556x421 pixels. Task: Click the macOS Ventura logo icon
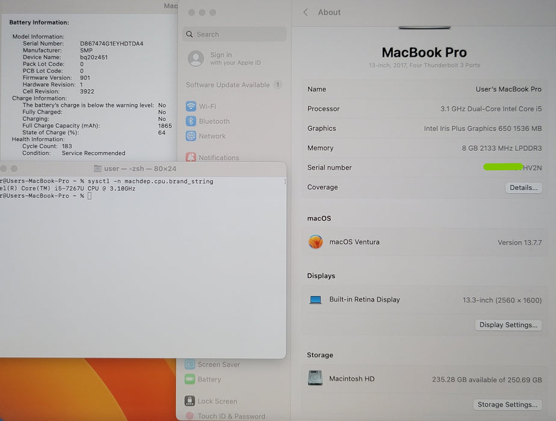(315, 242)
